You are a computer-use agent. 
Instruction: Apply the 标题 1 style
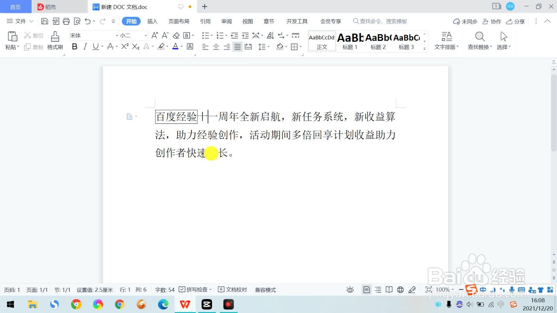coord(350,41)
